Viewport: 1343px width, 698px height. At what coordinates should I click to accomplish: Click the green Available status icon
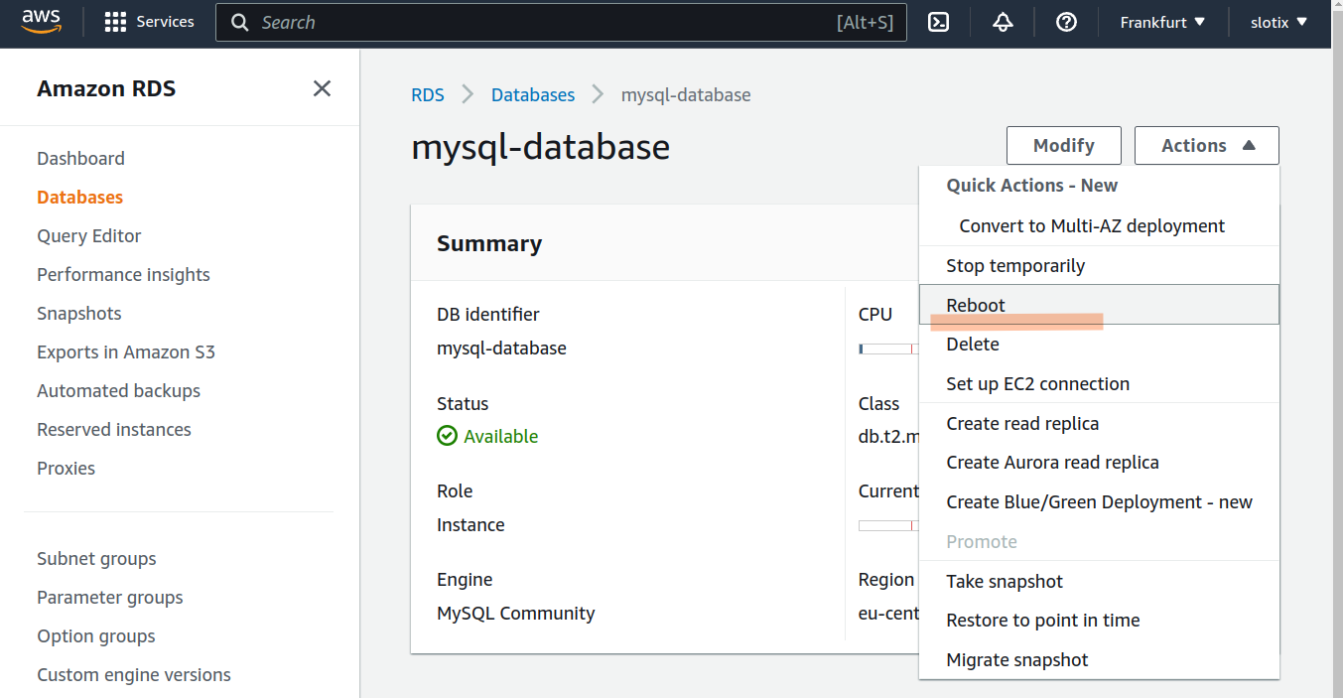[x=447, y=436]
